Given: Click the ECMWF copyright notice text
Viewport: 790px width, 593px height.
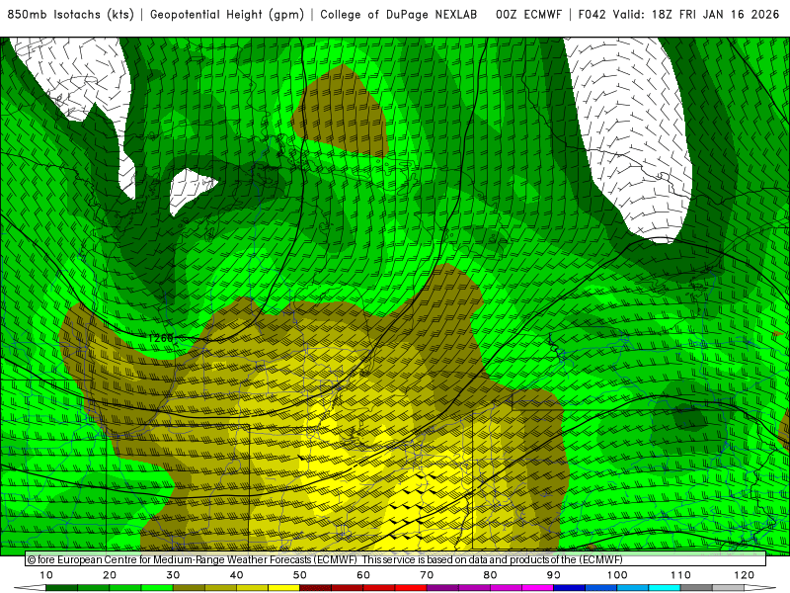Looking at the screenshot, I should [x=325, y=559].
